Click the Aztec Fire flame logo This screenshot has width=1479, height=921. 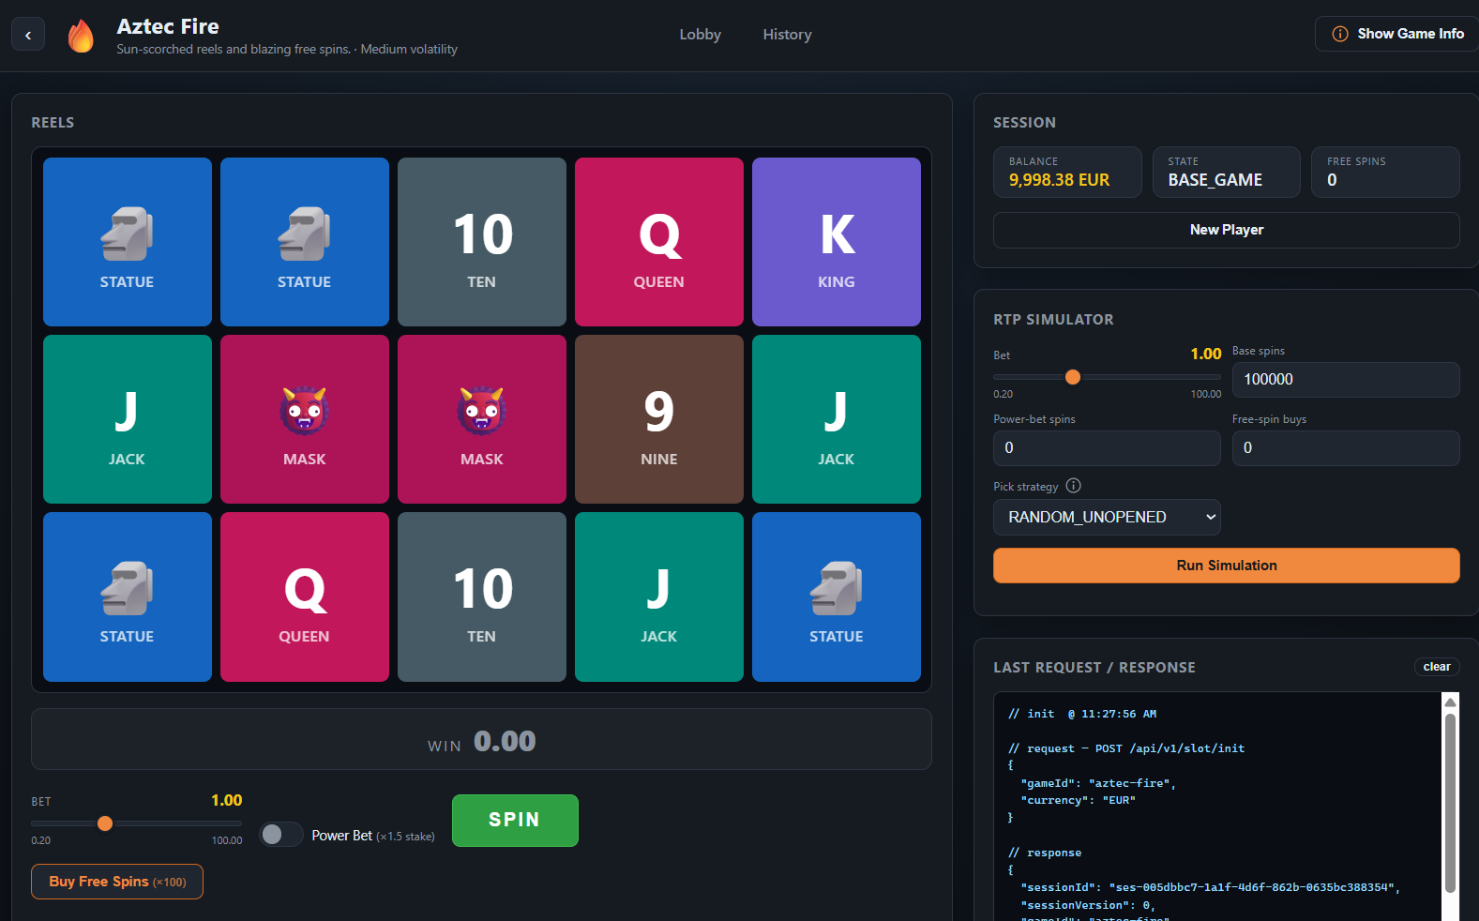[82, 36]
